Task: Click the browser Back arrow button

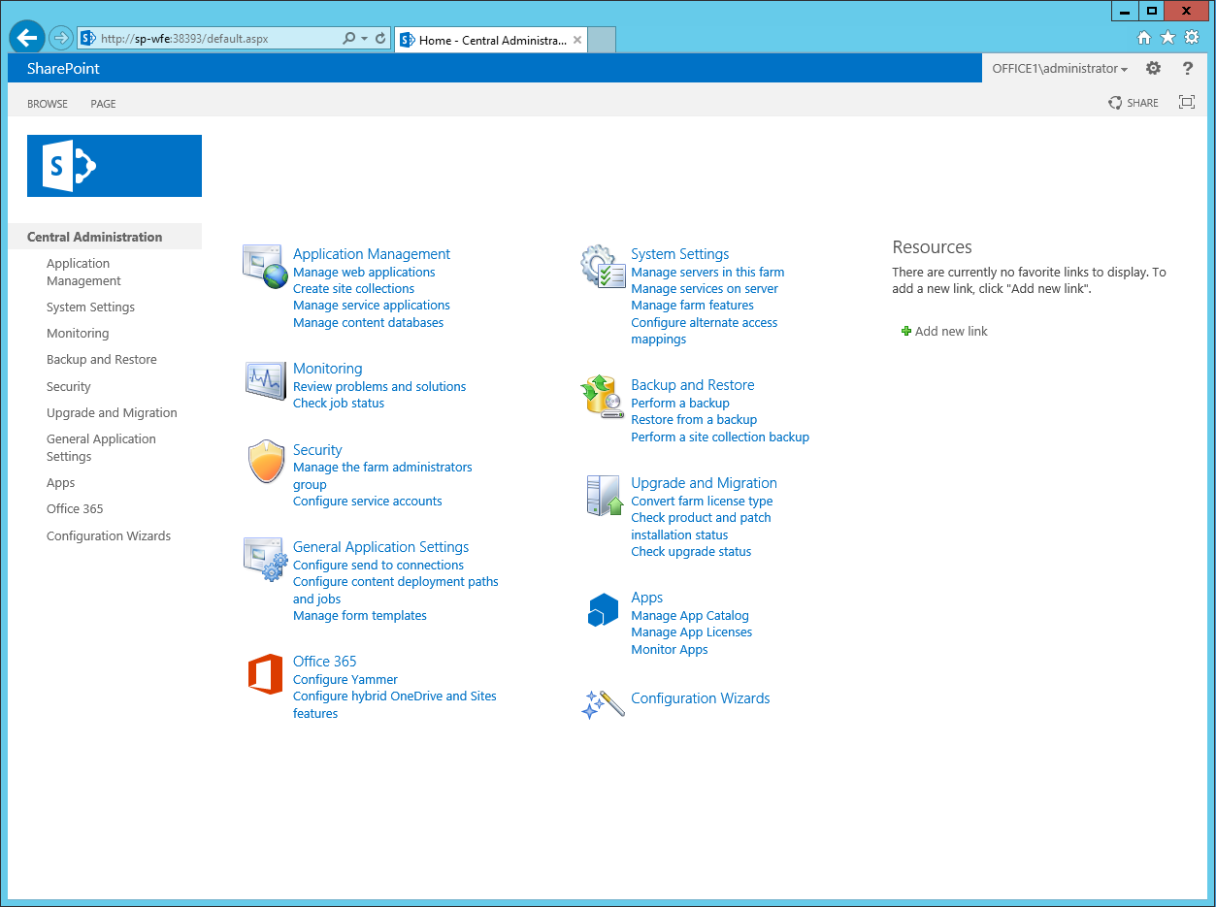Action: point(27,38)
